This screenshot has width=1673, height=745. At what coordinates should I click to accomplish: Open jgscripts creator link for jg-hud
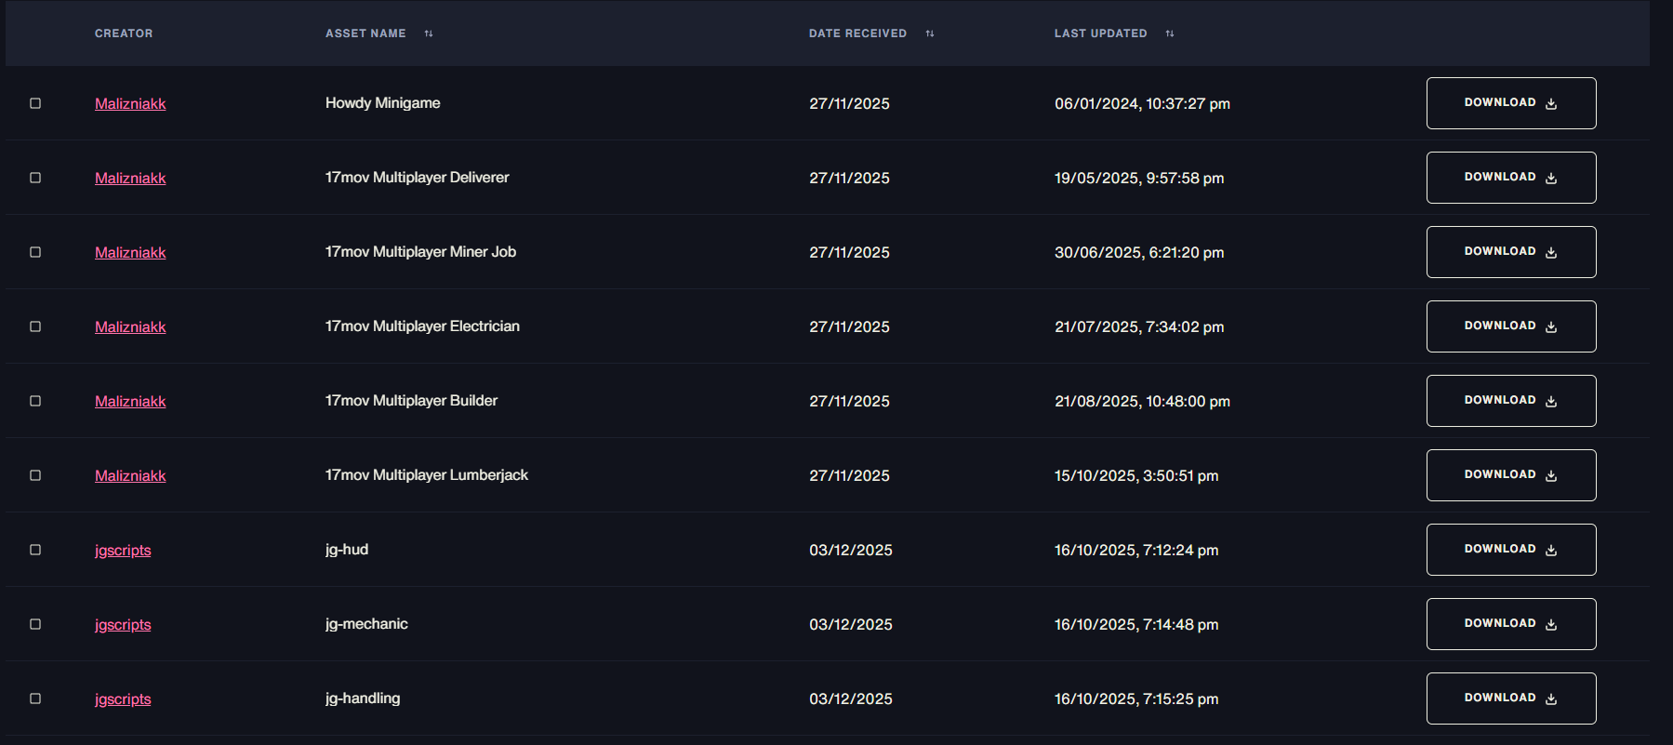point(123,551)
